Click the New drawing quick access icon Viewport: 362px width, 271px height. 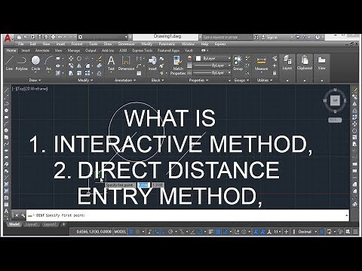pyautogui.click(x=20, y=37)
